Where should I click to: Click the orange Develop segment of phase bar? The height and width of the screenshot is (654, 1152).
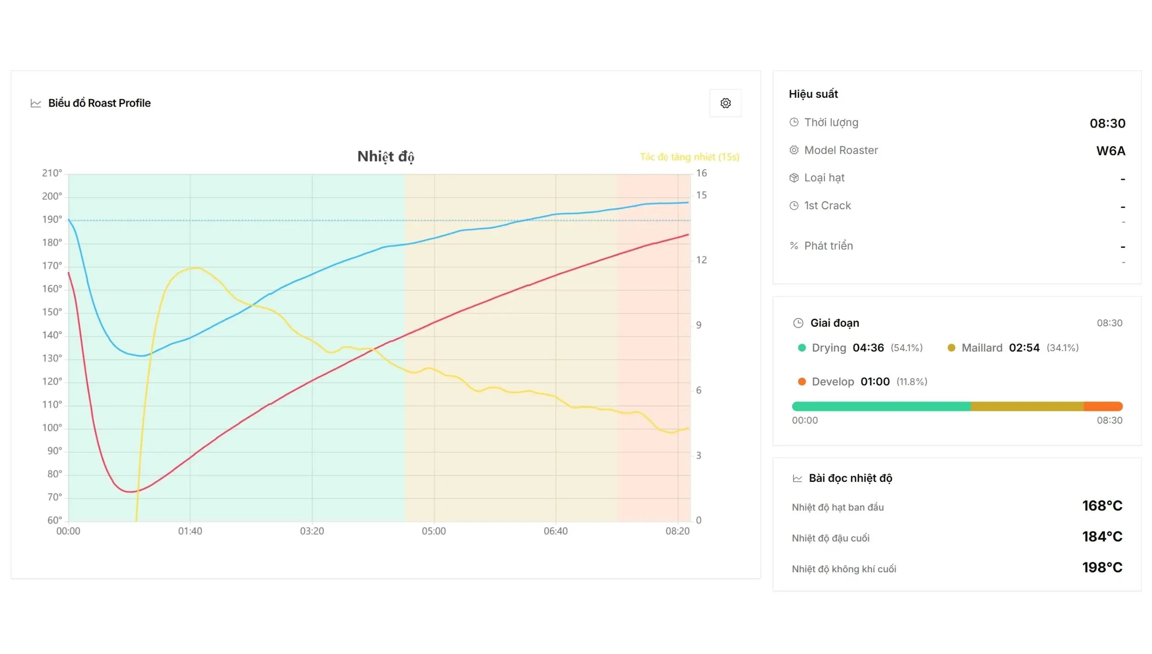pos(1103,407)
